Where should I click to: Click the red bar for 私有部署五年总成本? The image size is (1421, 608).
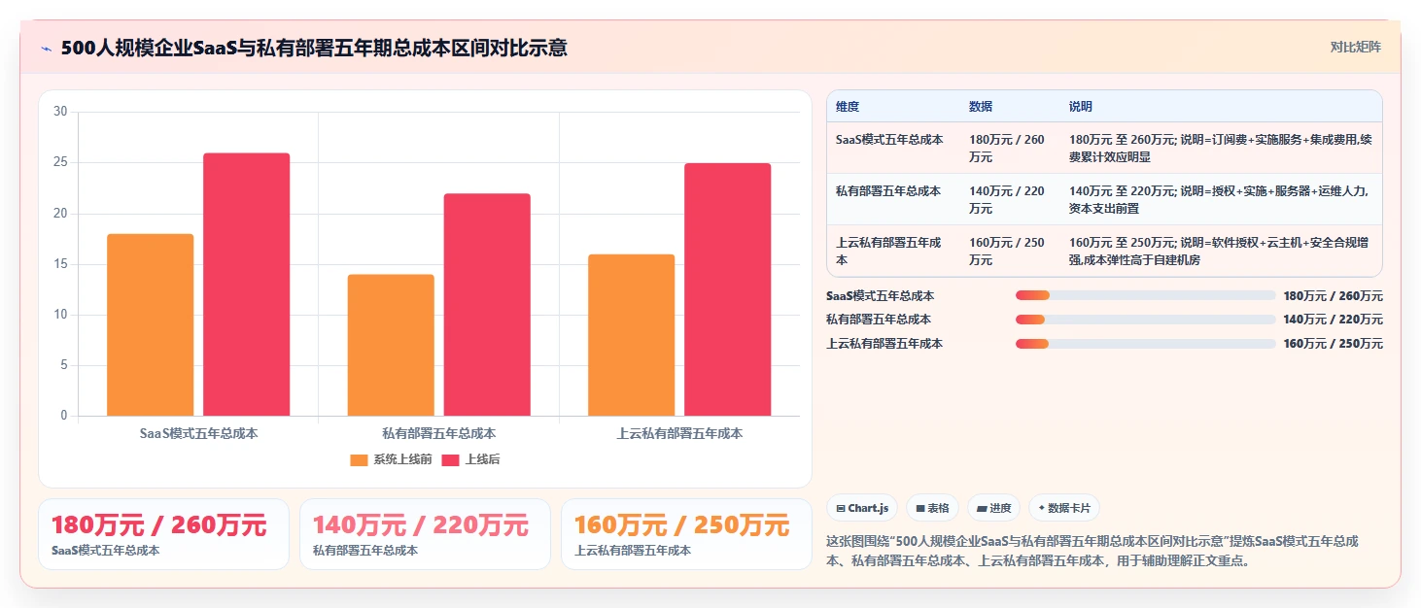point(487,305)
